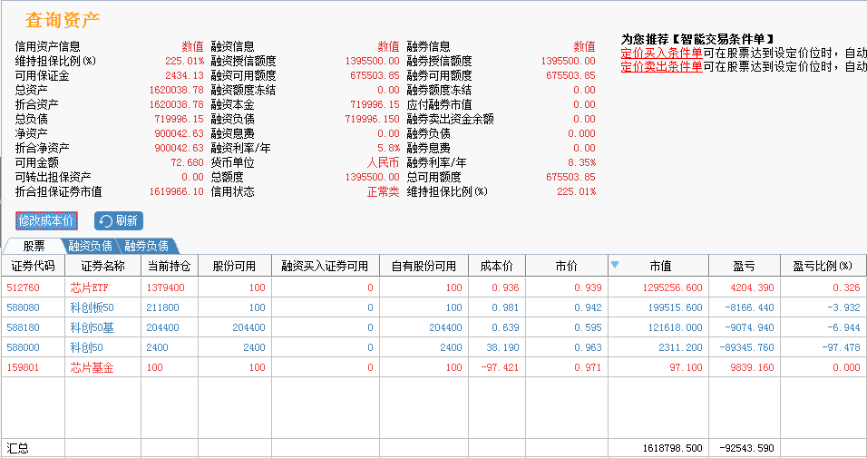This screenshot has height=458, width=867.
Task: Click the 融资利率/年 value 5.8%
Action: coord(389,148)
